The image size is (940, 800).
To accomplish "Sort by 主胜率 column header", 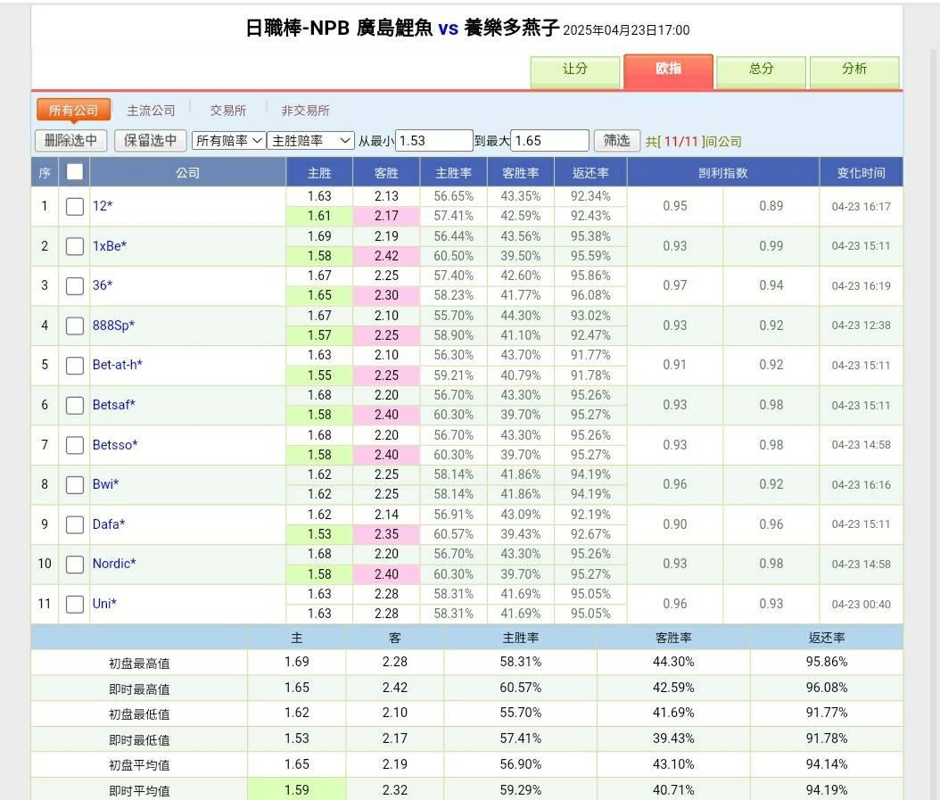I will (x=454, y=173).
